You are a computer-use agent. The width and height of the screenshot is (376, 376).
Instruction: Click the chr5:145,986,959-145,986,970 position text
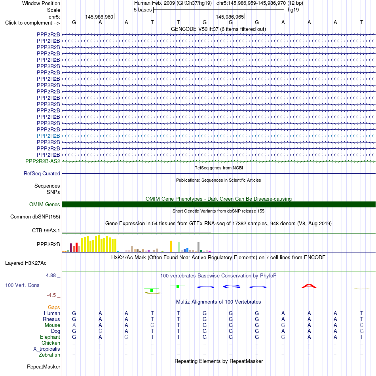[251, 3]
